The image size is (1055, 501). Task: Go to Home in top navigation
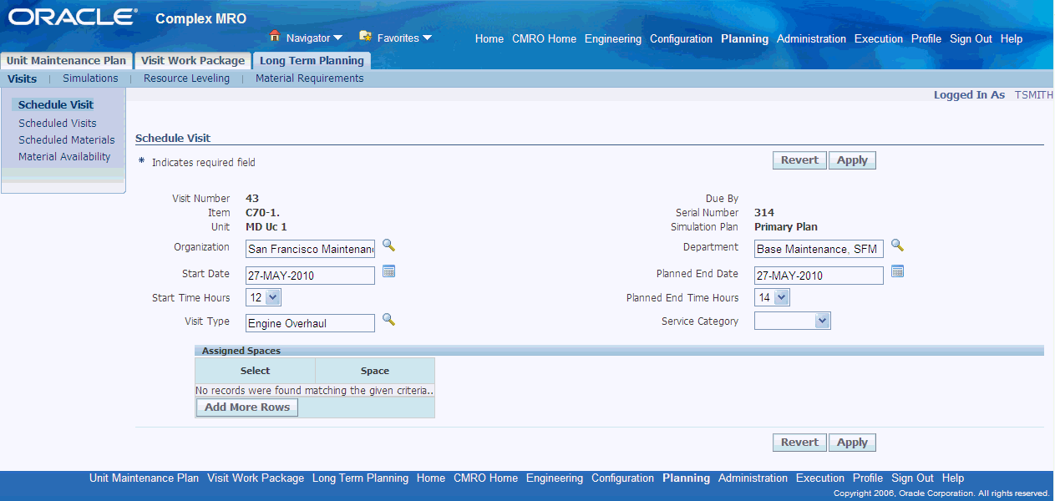[x=489, y=39]
